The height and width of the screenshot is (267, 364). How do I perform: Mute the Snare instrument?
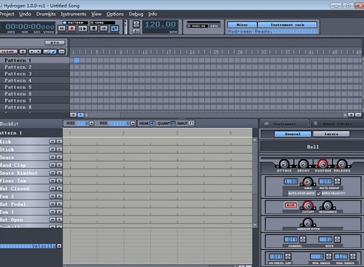(53, 157)
